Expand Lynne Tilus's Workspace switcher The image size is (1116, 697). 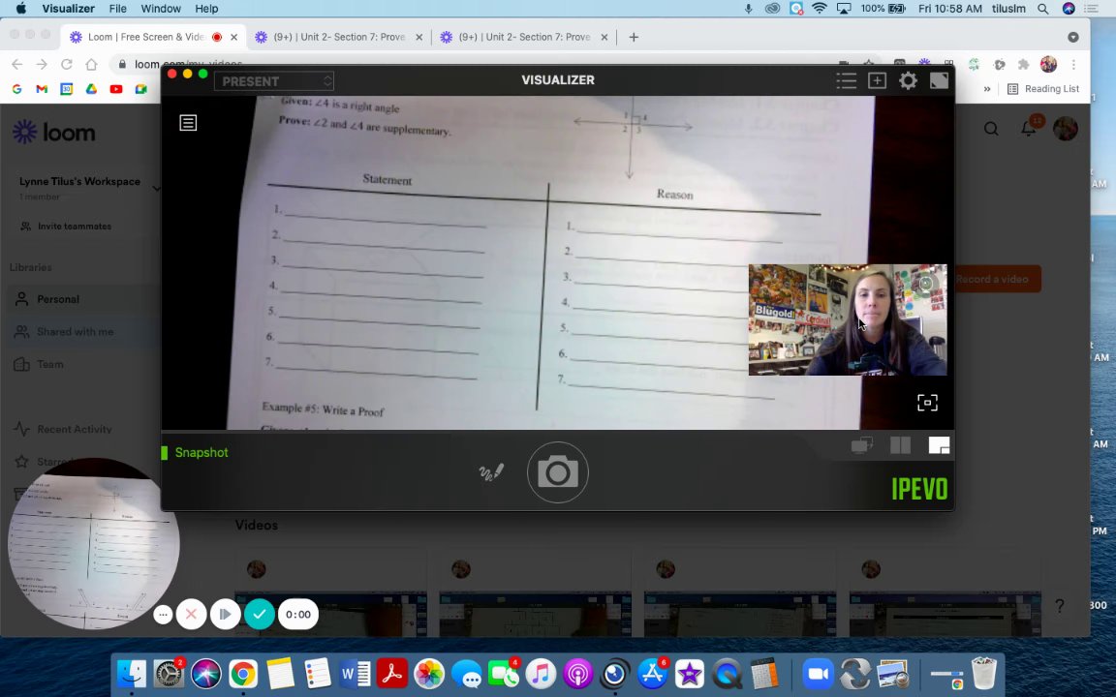tap(156, 189)
